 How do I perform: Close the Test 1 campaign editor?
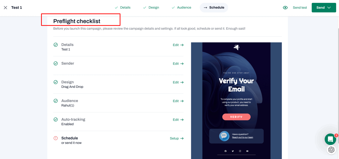[x=5, y=8]
